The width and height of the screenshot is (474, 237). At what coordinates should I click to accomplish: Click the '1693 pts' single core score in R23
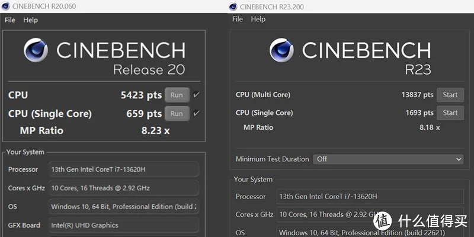point(419,113)
